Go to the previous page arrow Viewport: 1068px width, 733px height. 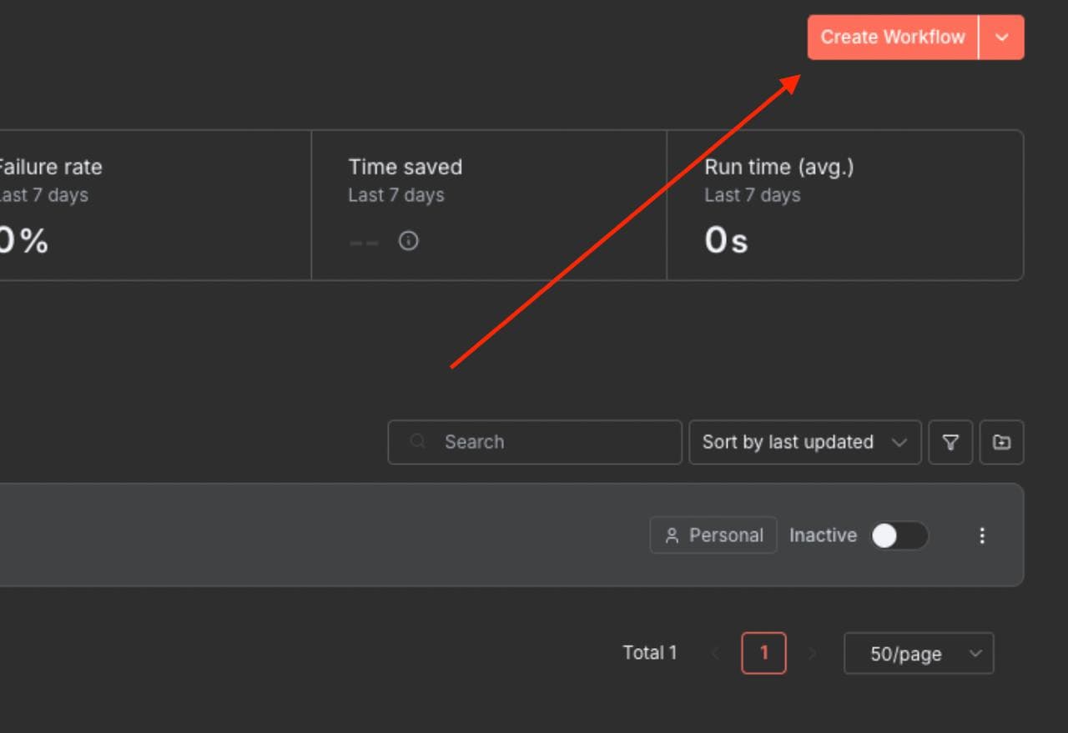click(715, 653)
